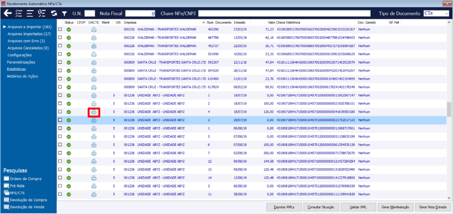Screen dimensions: 454x214
Task: Tick the checkbox for document 487798
Action: pos(60,37)
